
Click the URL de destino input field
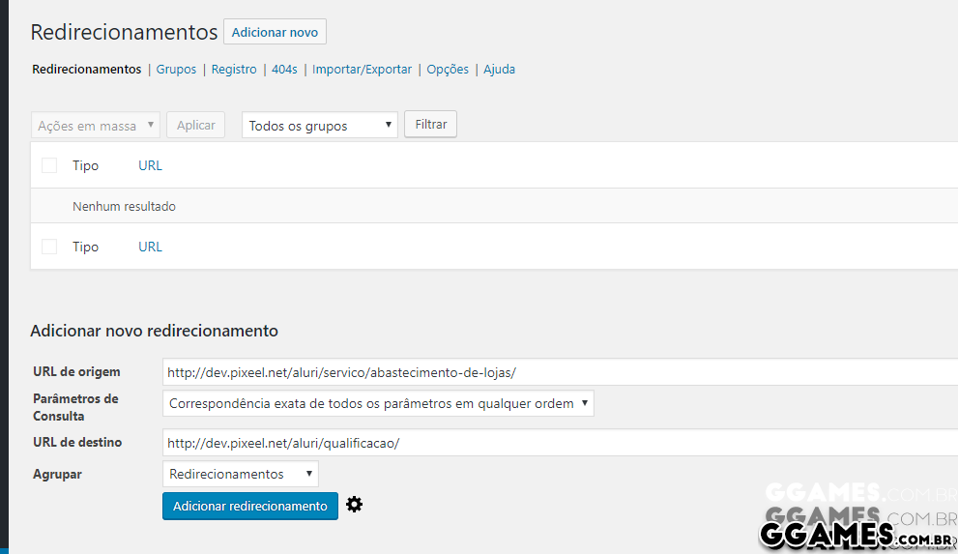(559, 443)
